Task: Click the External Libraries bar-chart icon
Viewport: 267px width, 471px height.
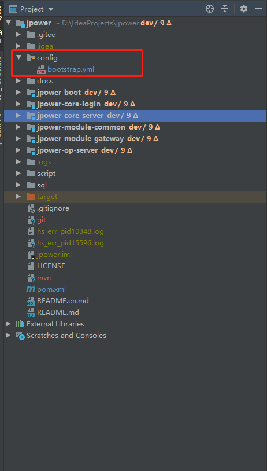Action: (x=20, y=324)
